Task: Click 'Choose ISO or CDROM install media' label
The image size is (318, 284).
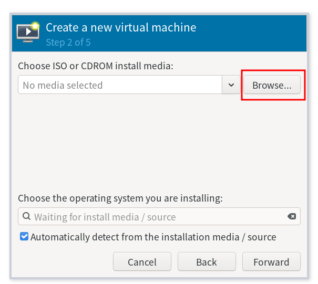Action: (x=96, y=66)
